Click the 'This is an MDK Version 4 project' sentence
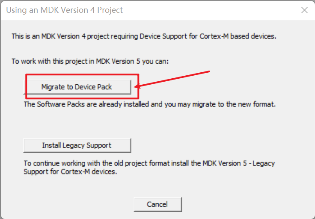315x219 pixels. [x=144, y=36]
